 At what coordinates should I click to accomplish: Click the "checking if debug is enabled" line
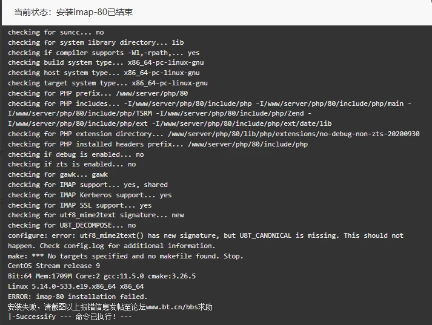(x=76, y=154)
